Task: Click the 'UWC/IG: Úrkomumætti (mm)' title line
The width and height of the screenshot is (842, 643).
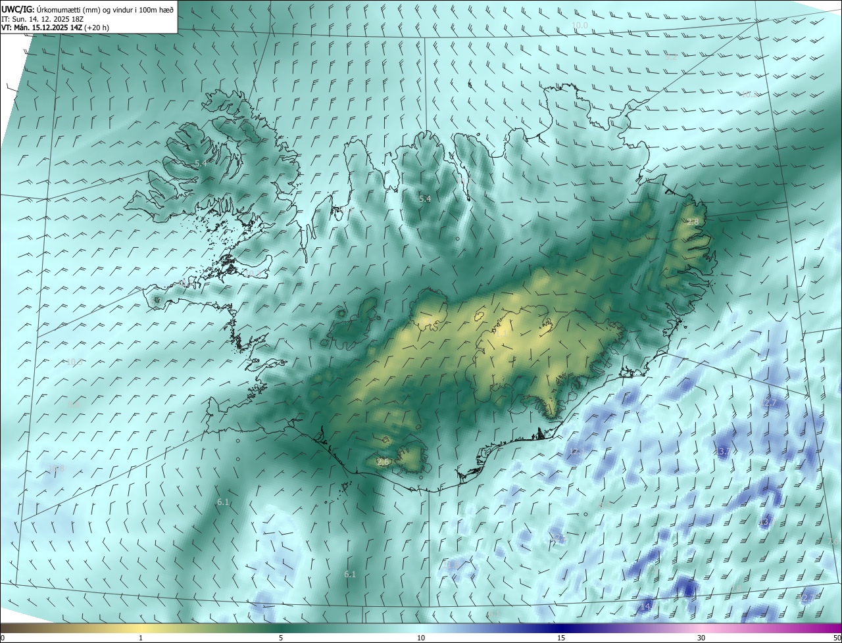Action: pos(87,9)
